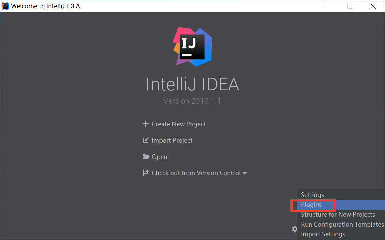The width and height of the screenshot is (385, 240).
Task: Click the folder icon next to Open
Action: (x=145, y=157)
